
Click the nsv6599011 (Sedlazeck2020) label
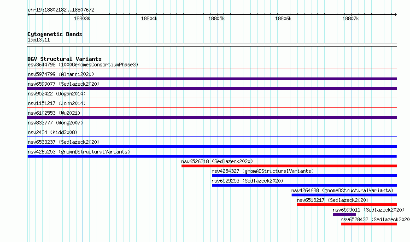[x=369, y=210]
